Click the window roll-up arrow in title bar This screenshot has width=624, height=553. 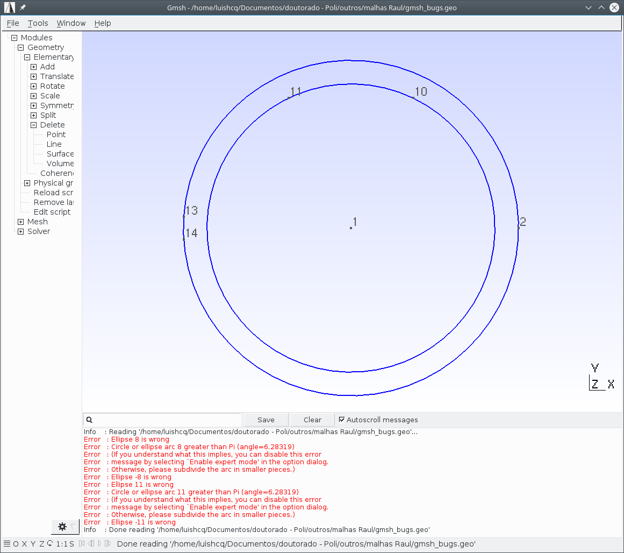(x=601, y=8)
